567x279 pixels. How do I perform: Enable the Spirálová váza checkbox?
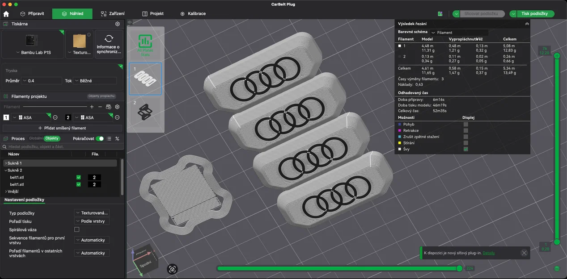pos(76,229)
